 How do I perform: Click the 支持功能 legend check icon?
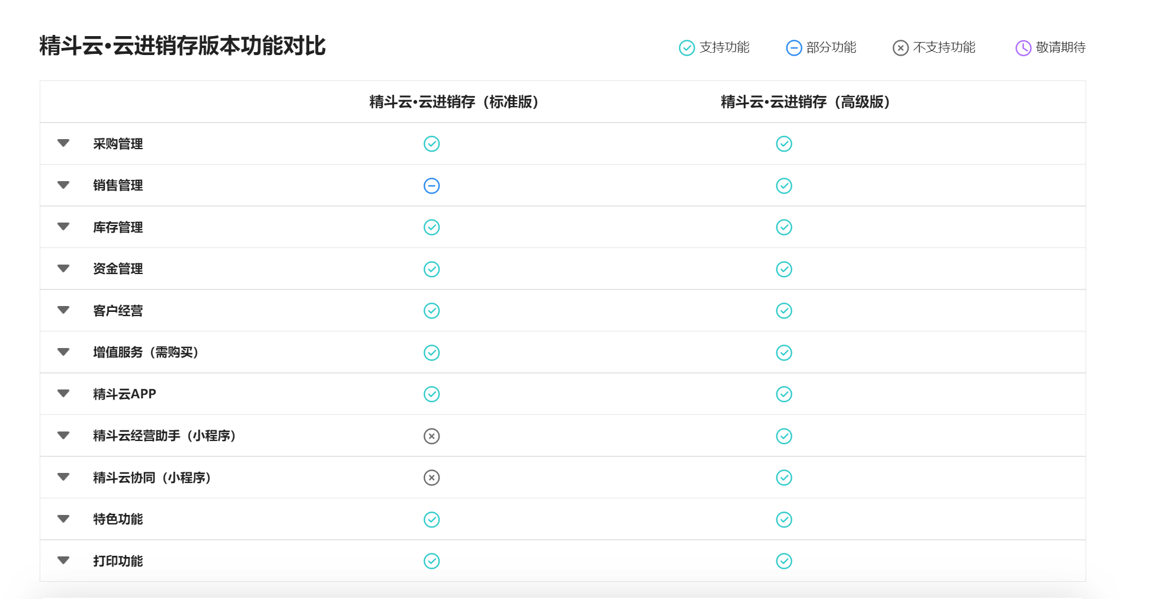pyautogui.click(x=686, y=48)
